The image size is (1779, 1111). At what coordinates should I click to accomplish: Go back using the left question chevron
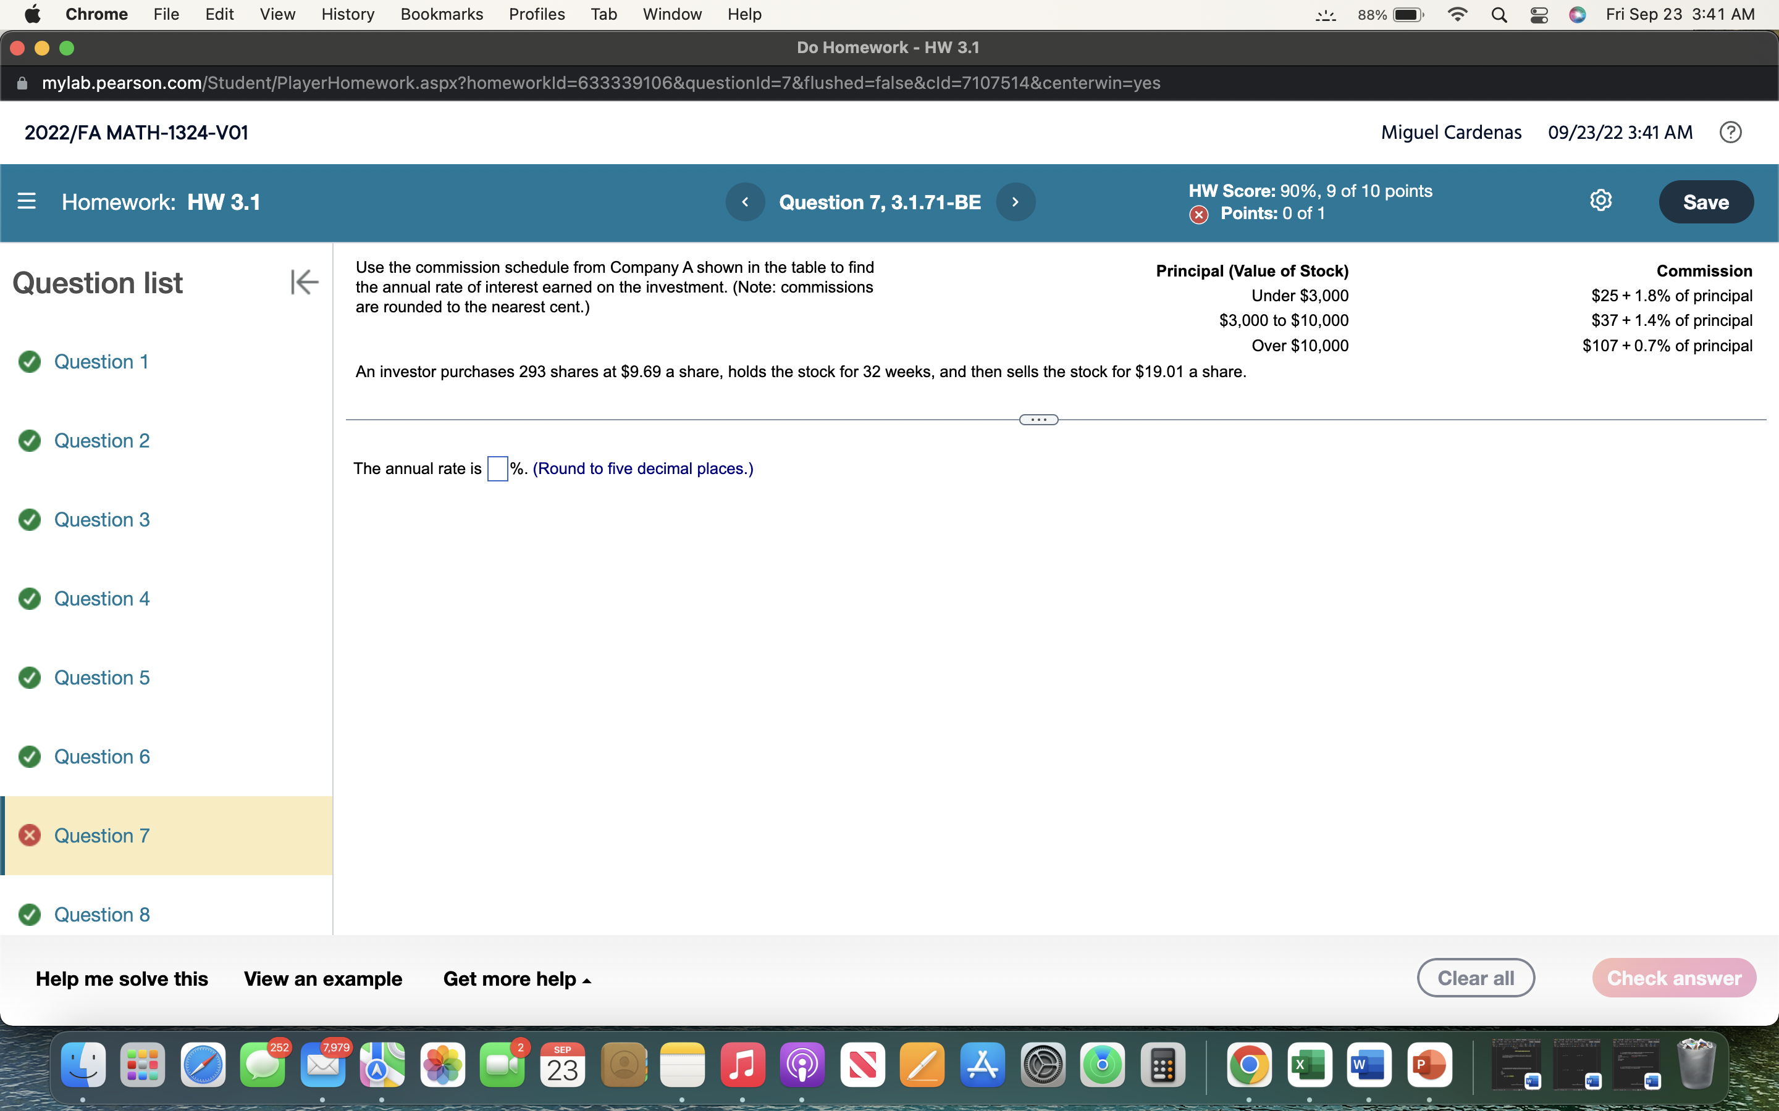coord(746,201)
